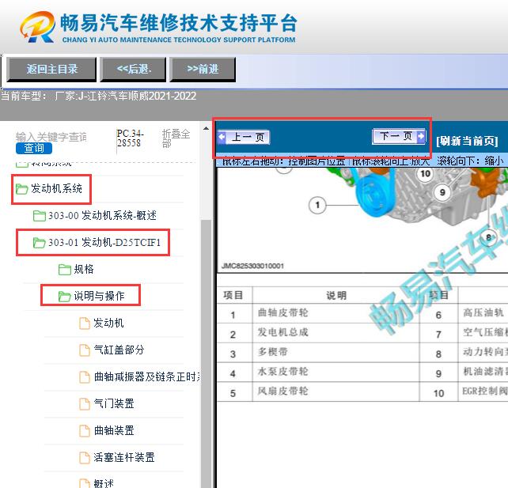Click the page icon beside 活塞连杆装置
508x488 pixels.
click(x=85, y=458)
